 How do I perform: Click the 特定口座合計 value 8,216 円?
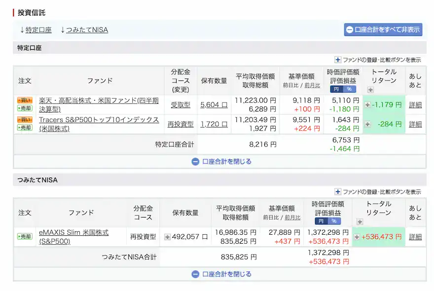point(263,144)
